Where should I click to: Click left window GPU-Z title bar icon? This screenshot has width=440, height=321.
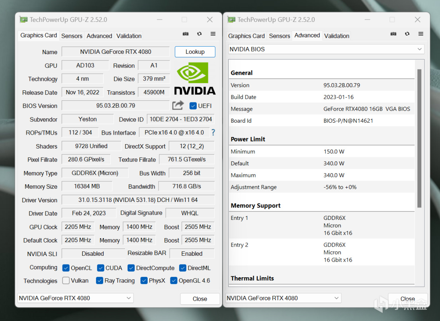pyautogui.click(x=23, y=20)
